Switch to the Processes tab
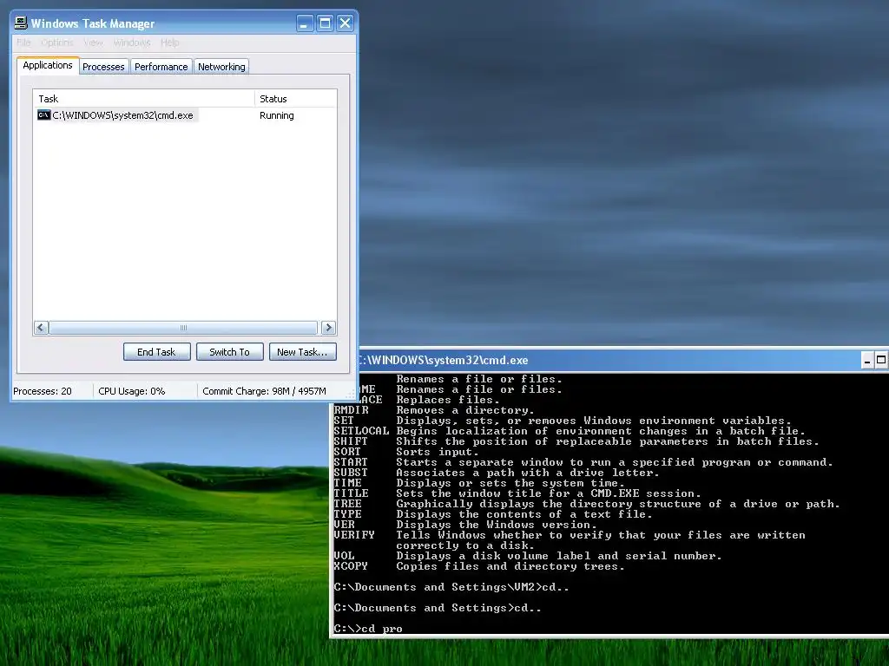 (104, 67)
